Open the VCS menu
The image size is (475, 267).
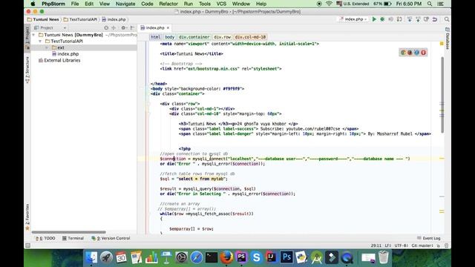click(x=221, y=4)
